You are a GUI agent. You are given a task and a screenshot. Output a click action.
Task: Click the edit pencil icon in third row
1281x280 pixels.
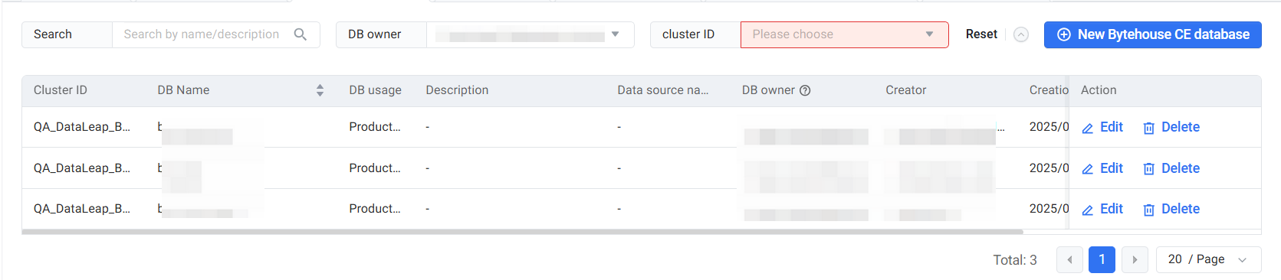[1087, 210]
